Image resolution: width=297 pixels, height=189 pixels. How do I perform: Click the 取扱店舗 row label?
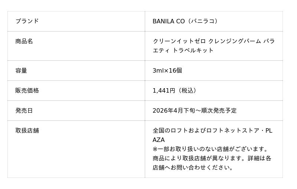pyautogui.click(x=27, y=130)
